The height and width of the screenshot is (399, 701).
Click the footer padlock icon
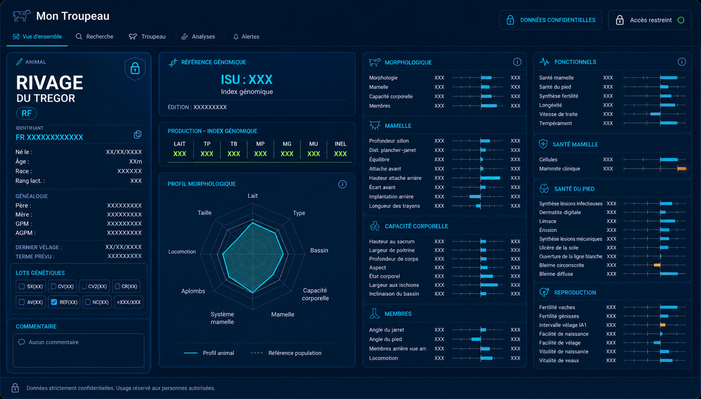click(15, 388)
